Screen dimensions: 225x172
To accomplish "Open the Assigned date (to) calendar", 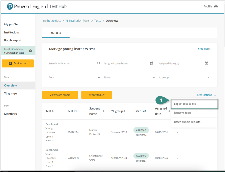I will click(x=206, y=64).
